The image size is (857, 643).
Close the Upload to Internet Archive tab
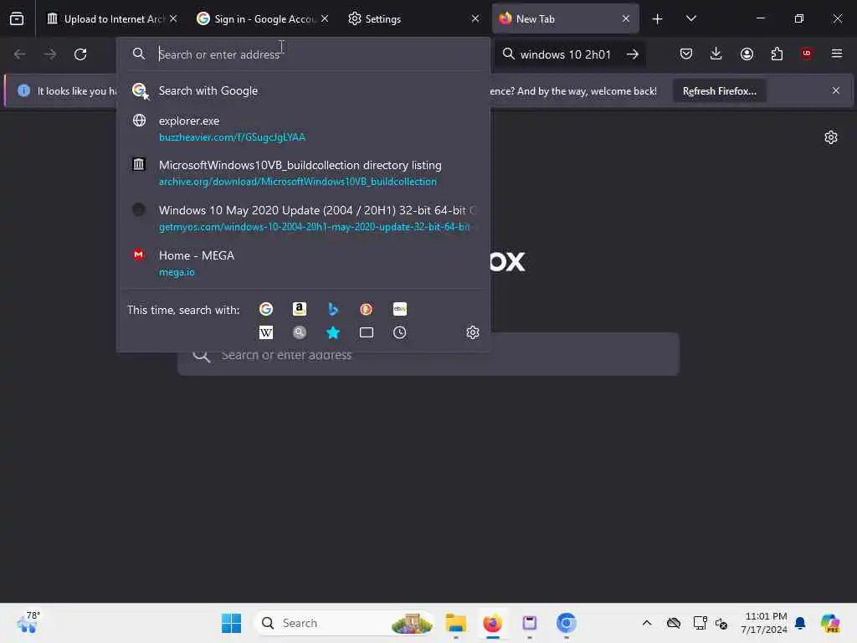[x=173, y=18]
